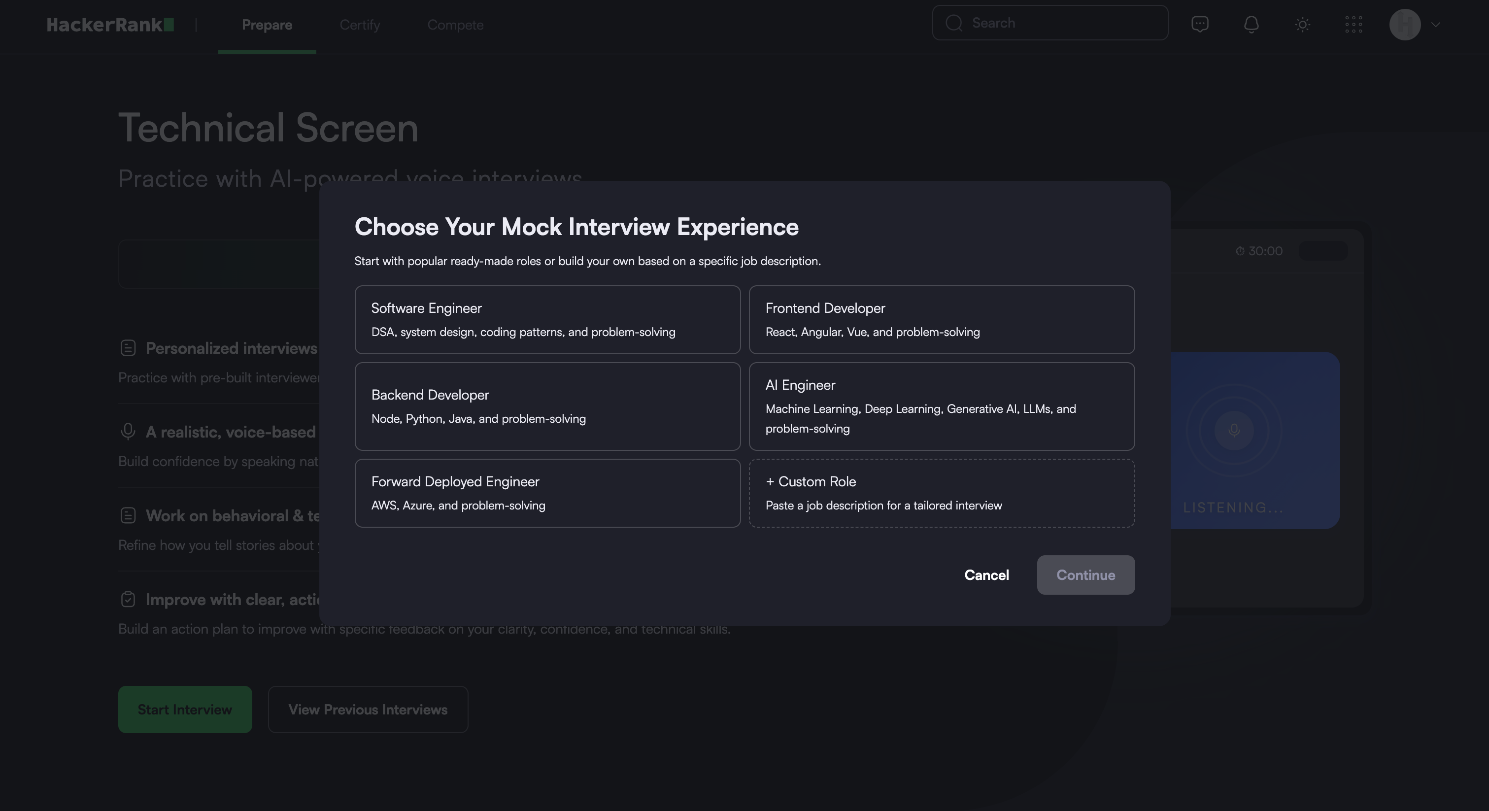Add a Custom Role option
Image resolution: width=1489 pixels, height=811 pixels.
(x=942, y=493)
